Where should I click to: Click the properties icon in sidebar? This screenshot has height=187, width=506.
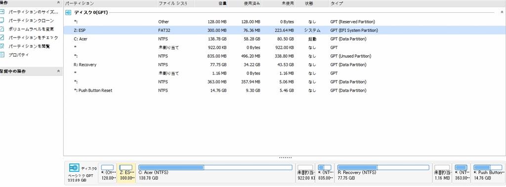tap(2, 55)
